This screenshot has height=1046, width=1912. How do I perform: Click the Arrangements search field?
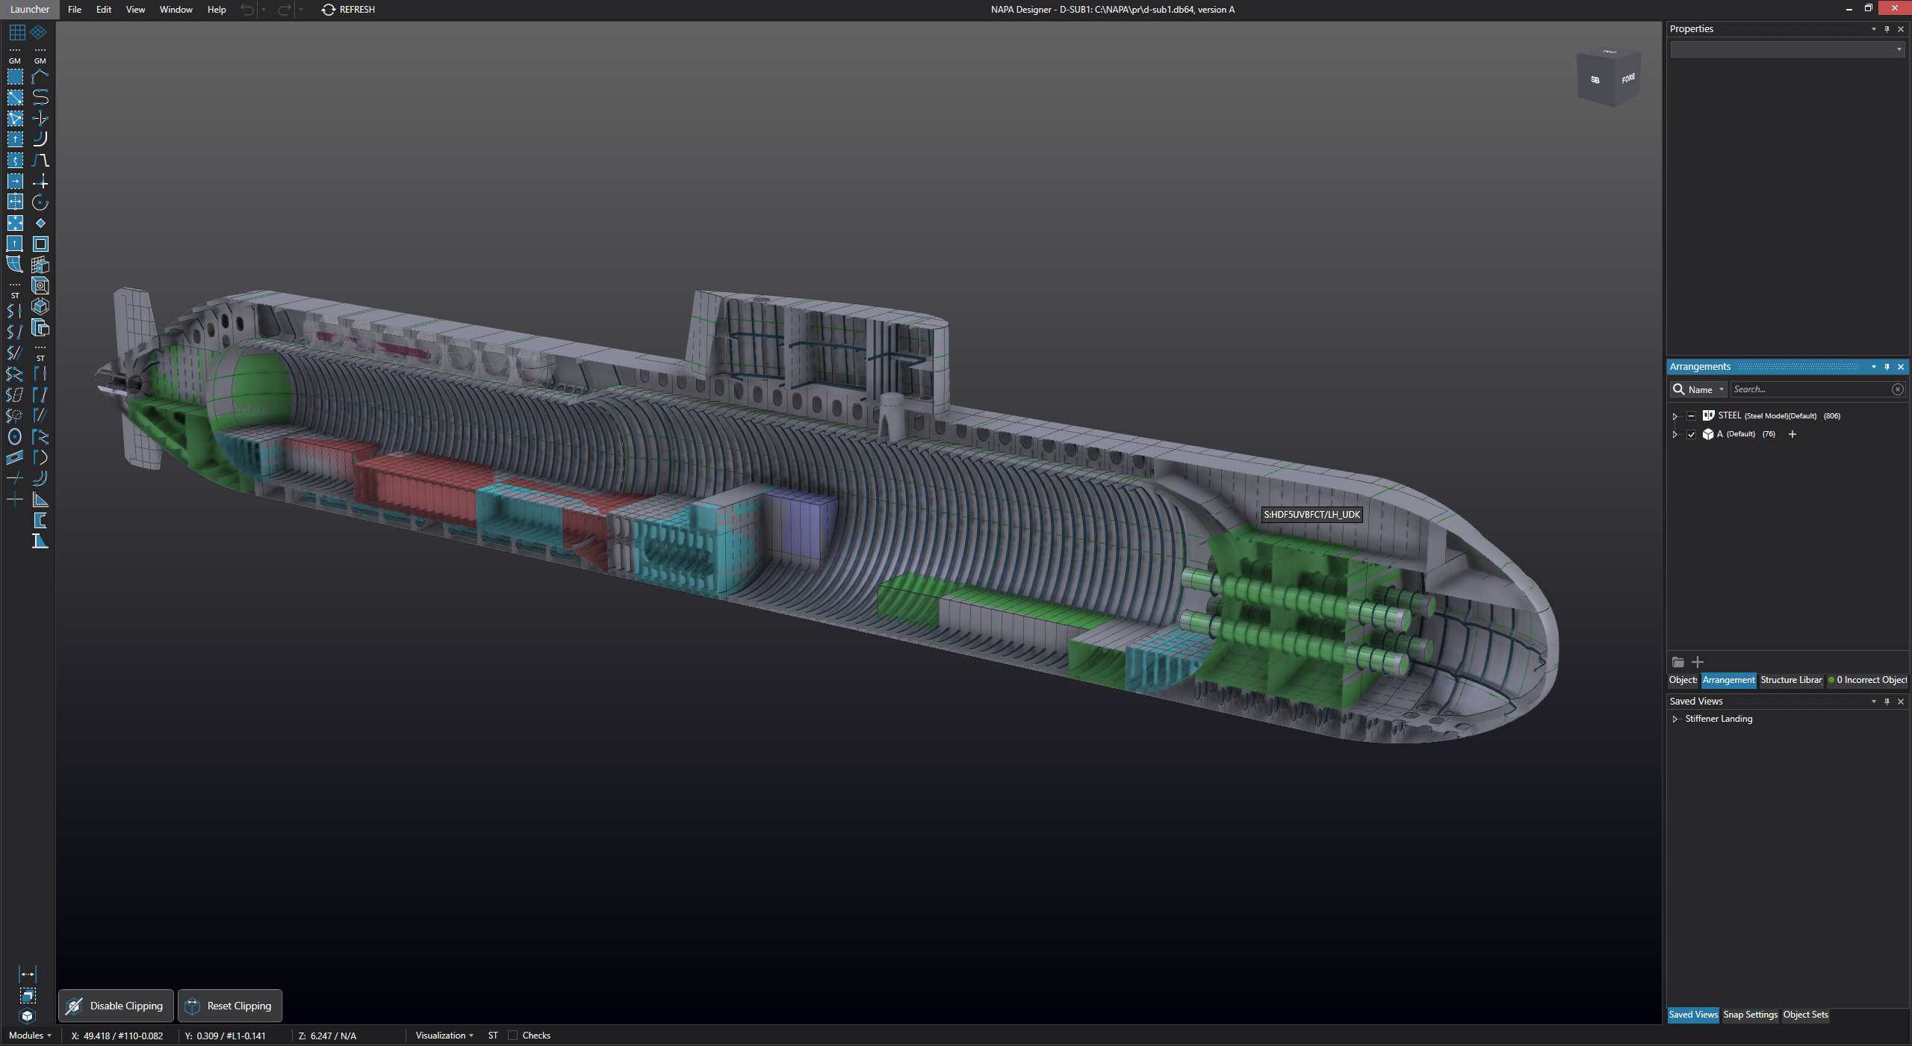(1811, 389)
